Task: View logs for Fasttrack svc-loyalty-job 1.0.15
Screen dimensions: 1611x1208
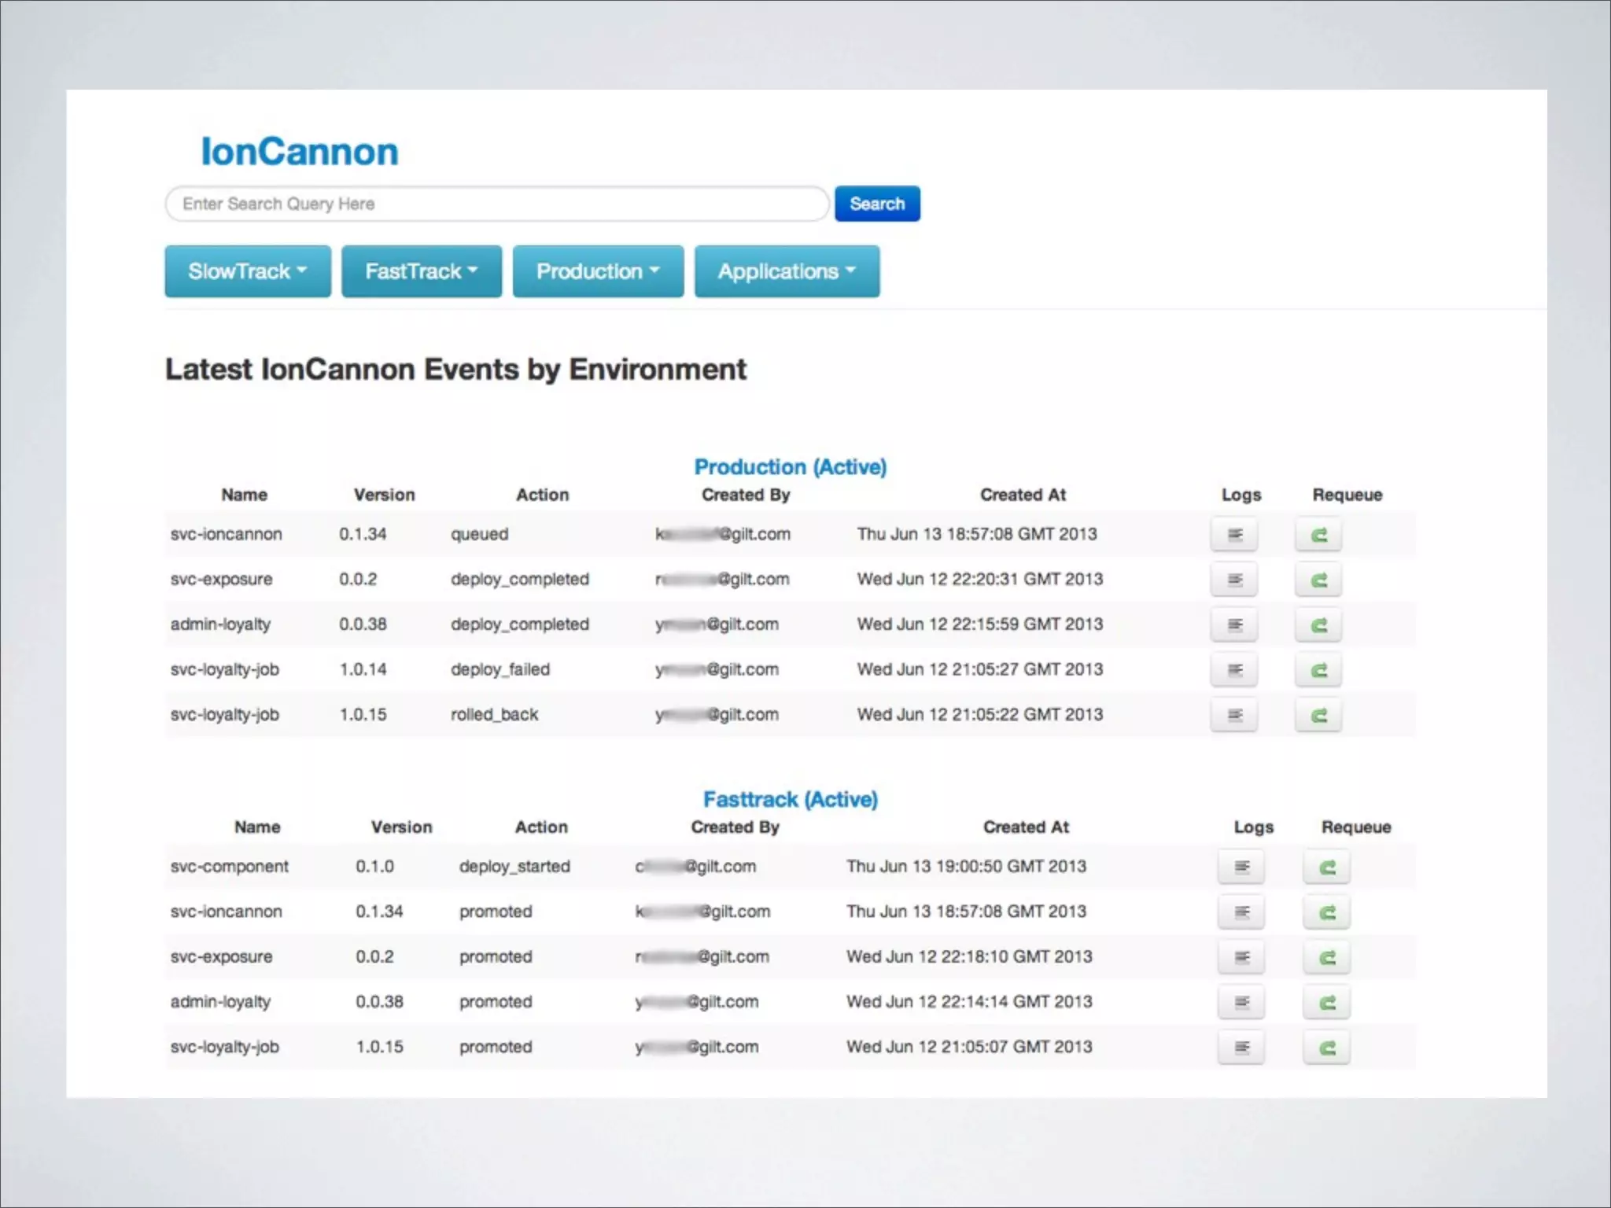Action: (x=1241, y=1048)
